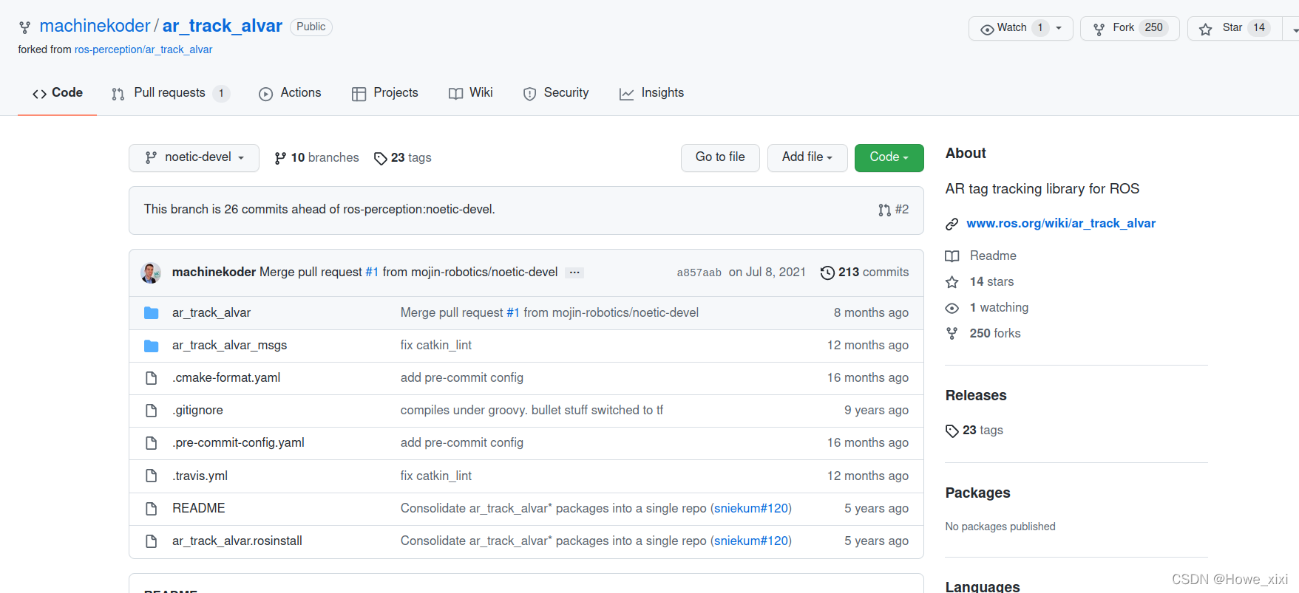Click the Go to file button
Image resolution: width=1299 pixels, height=593 pixels.
pos(720,158)
